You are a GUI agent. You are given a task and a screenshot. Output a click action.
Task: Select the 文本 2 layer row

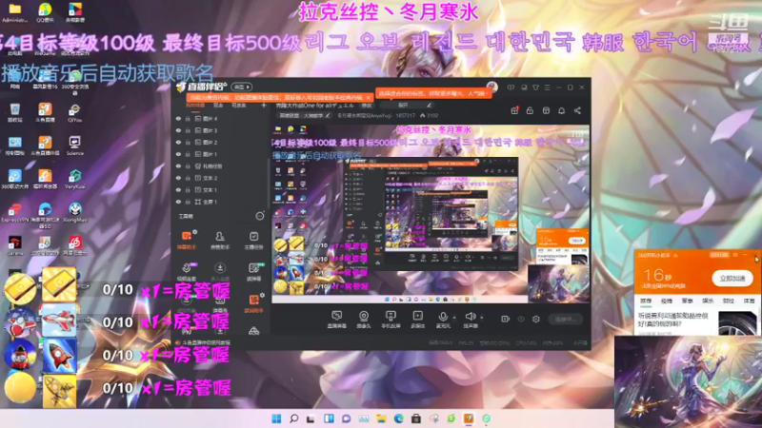click(221, 178)
